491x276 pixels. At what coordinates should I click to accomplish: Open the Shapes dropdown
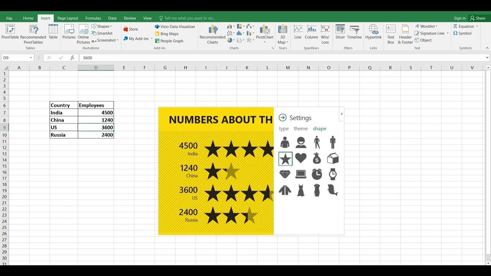pos(102,26)
